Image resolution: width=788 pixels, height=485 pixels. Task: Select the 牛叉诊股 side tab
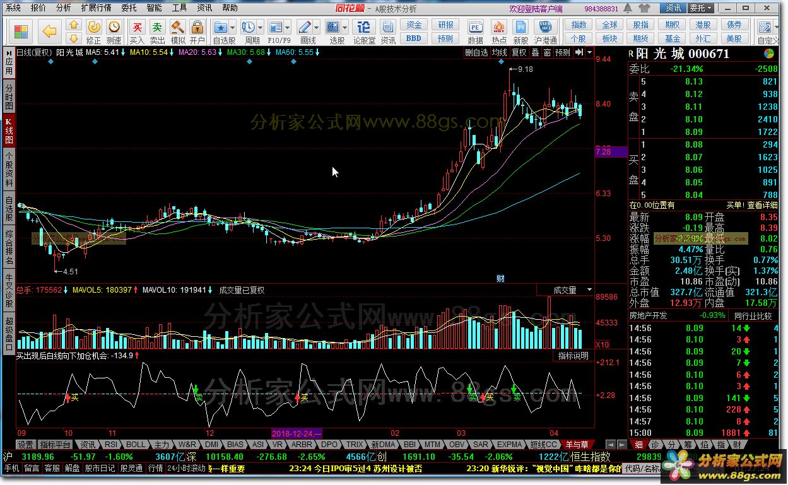[x=9, y=289]
